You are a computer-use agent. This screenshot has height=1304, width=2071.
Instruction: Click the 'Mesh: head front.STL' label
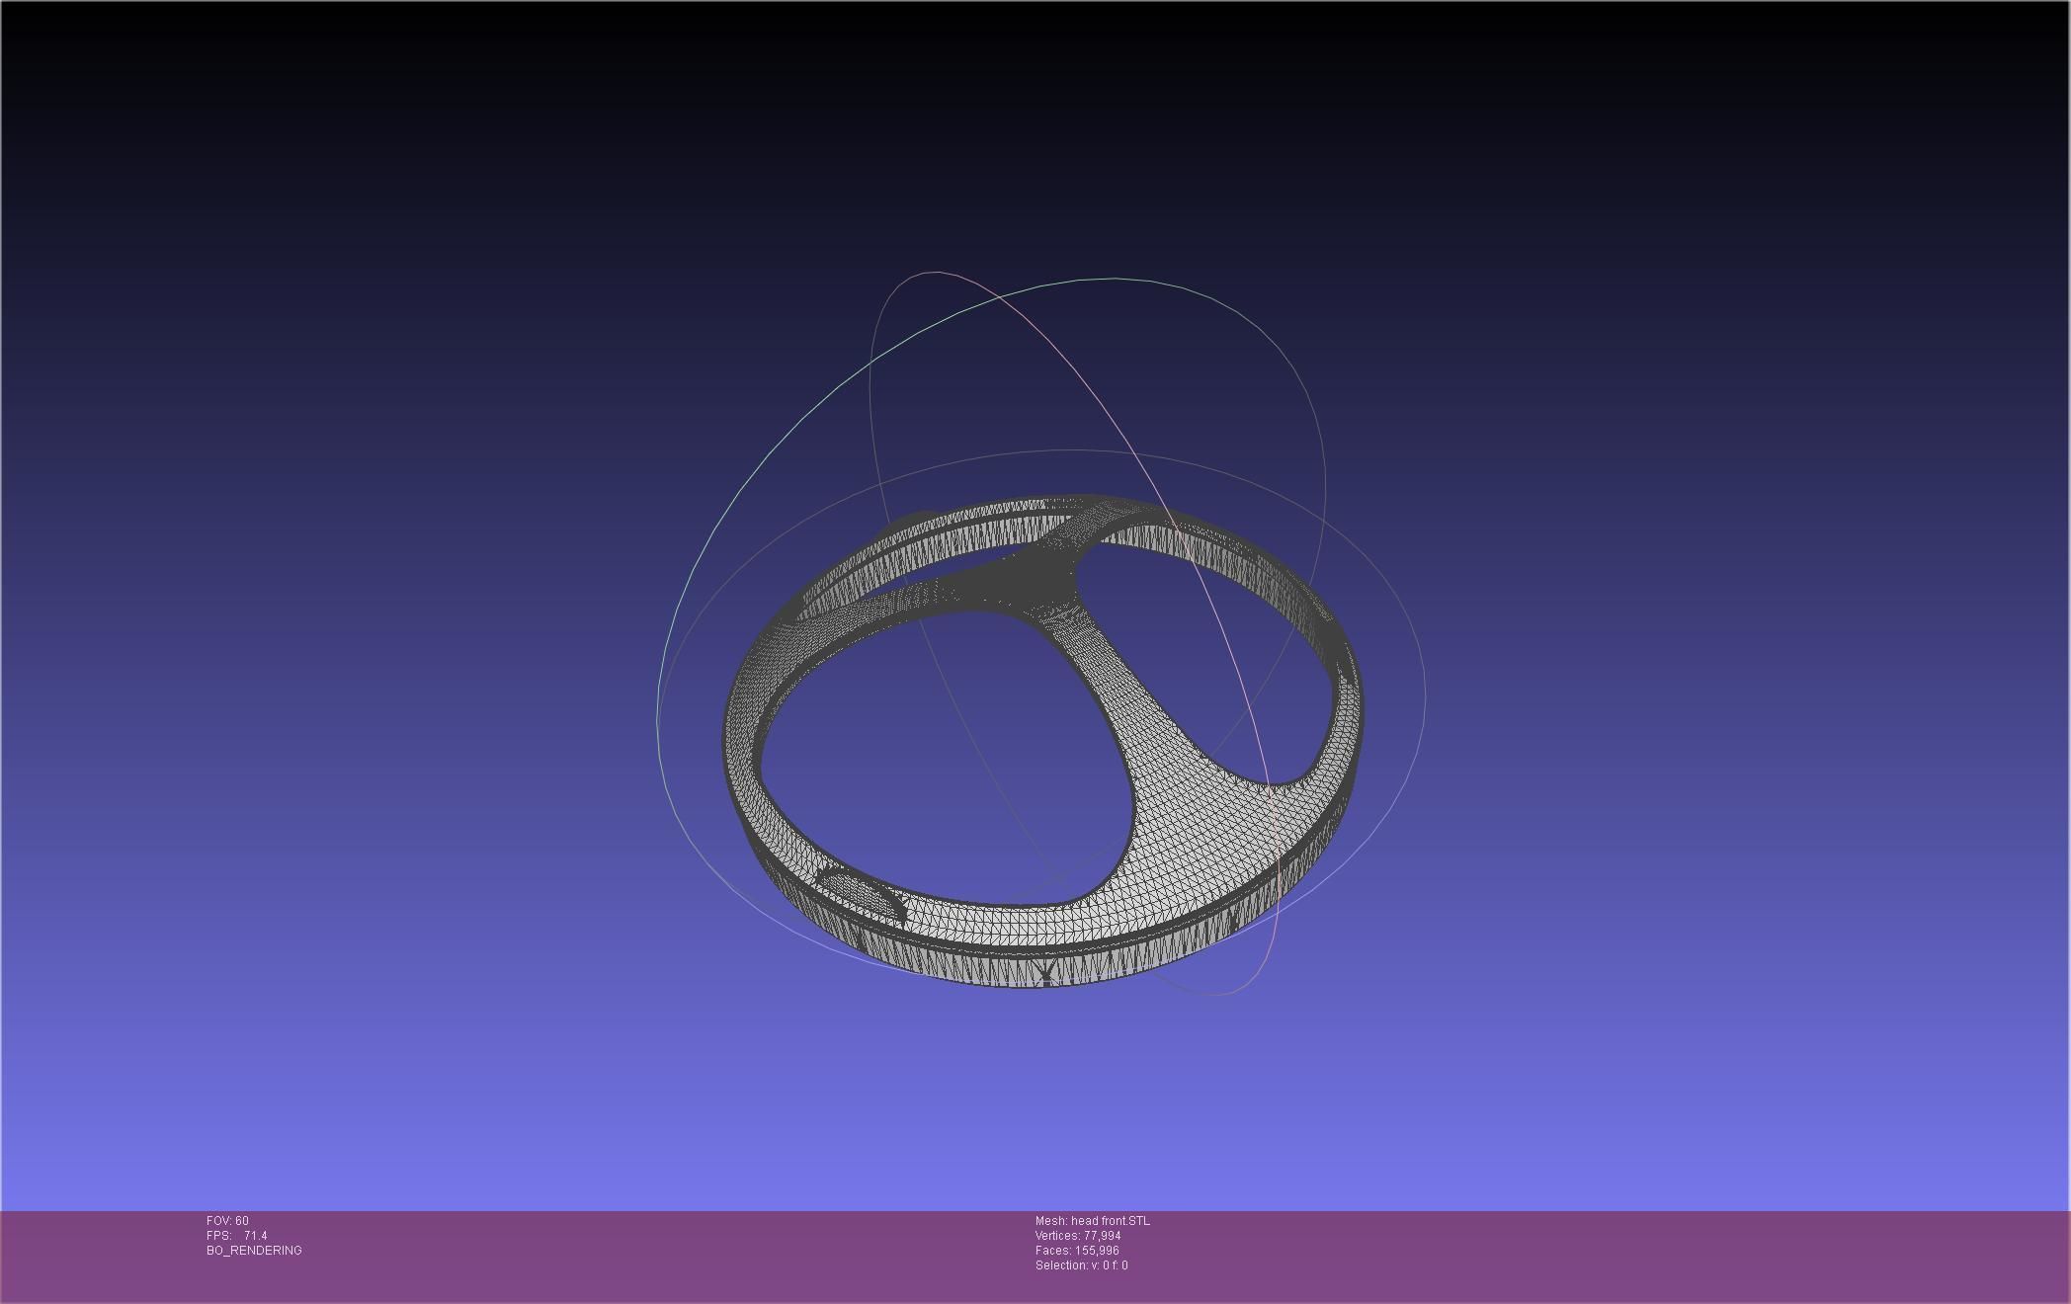[x=1092, y=1221]
